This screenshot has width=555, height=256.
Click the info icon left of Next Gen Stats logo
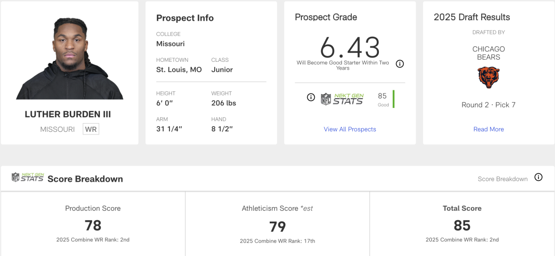point(311,97)
